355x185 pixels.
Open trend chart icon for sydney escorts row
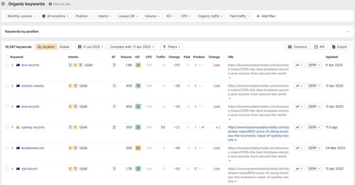[x=299, y=127]
